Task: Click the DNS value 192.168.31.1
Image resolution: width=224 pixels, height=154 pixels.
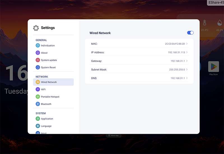Action: point(178,78)
